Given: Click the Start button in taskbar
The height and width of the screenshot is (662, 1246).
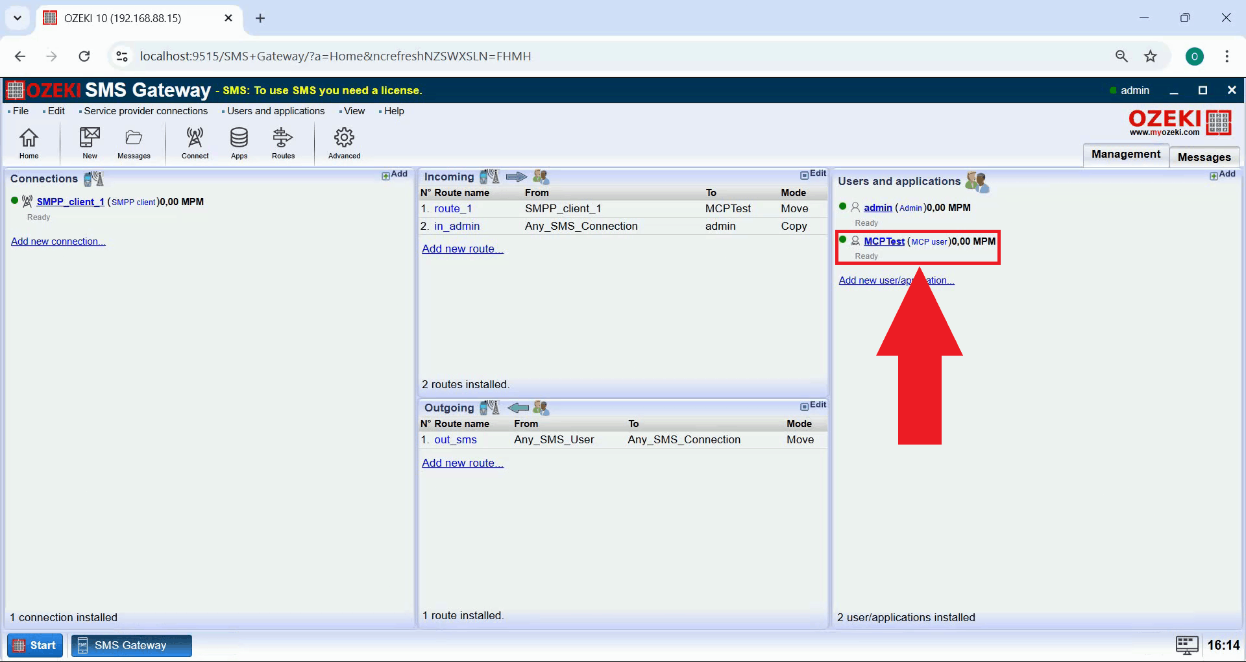Looking at the screenshot, I should [x=35, y=645].
